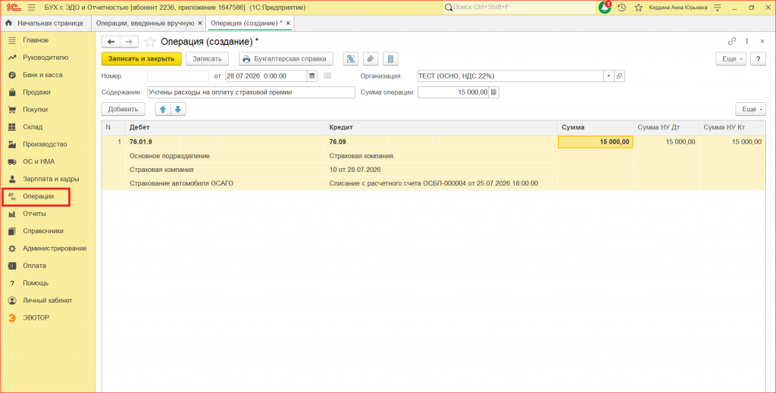This screenshot has width=776, height=393.
Task: Open Руководителю section
Action: 45,58
